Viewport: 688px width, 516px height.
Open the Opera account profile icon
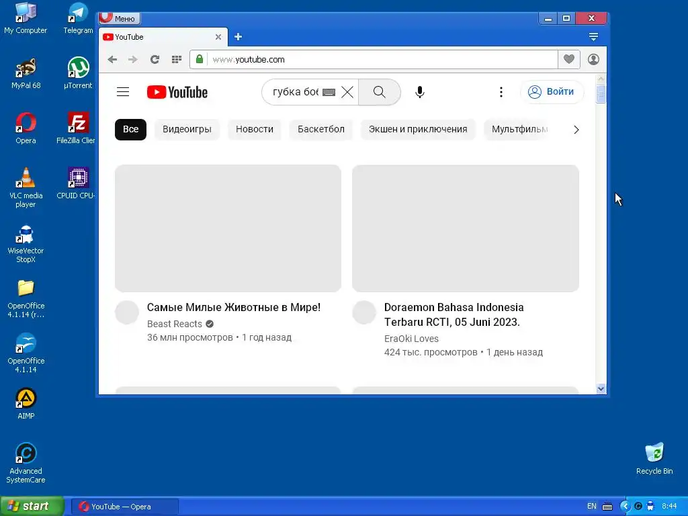pyautogui.click(x=593, y=59)
